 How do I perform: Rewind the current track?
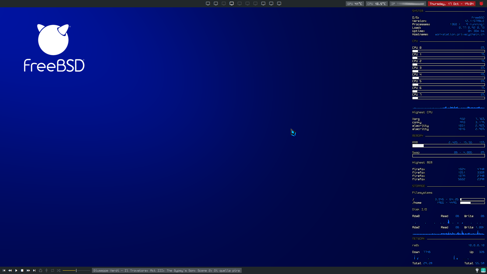[10, 270]
